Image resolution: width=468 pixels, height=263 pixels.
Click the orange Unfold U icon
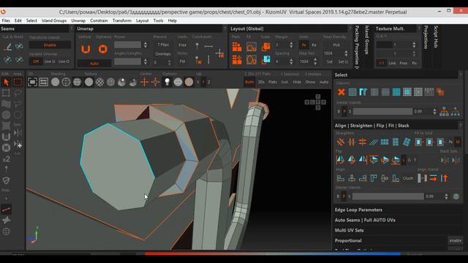[x=86, y=49]
